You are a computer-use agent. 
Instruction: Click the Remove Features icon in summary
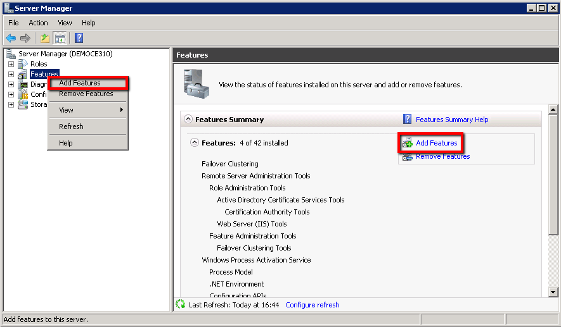point(408,156)
